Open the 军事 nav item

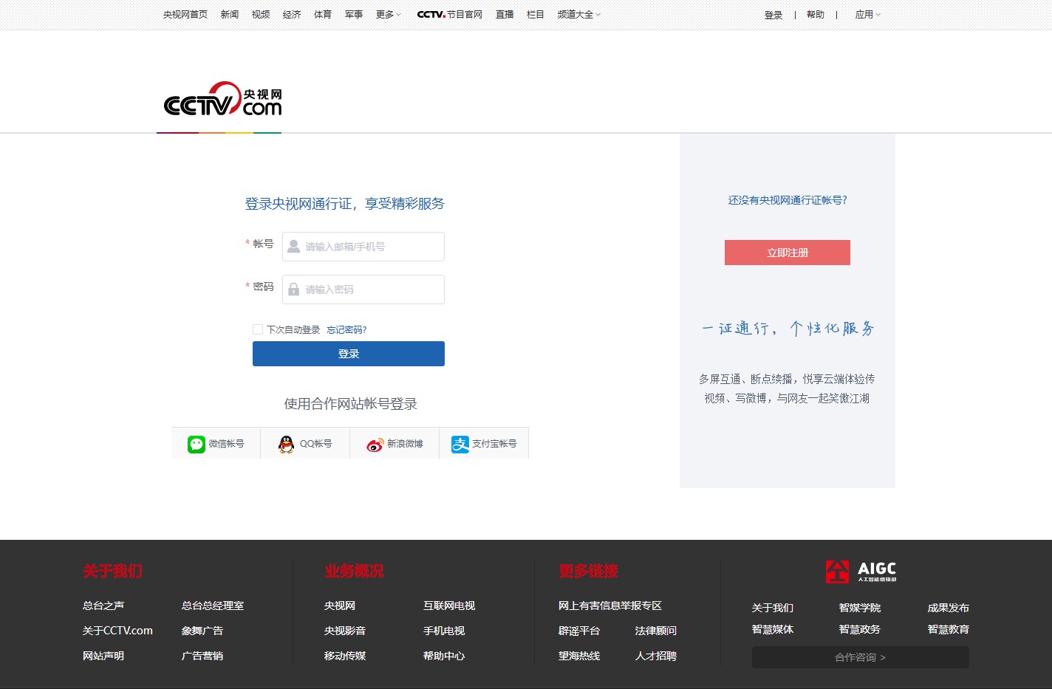(354, 15)
